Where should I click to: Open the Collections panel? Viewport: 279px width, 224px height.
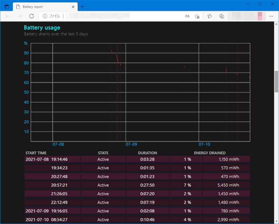[222, 16]
